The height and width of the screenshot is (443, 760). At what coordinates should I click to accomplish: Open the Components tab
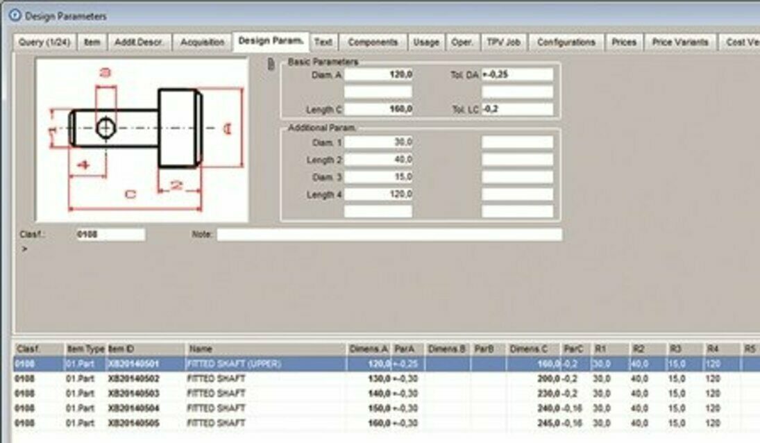coord(373,42)
